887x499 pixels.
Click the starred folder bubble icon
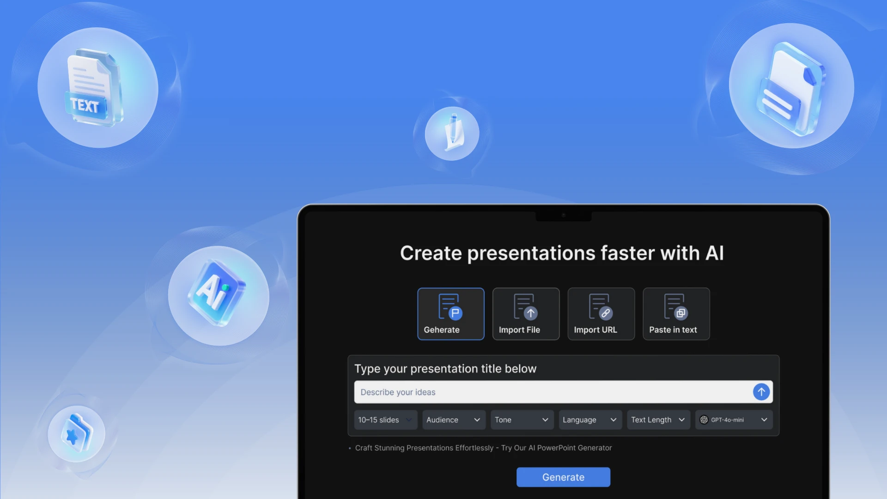[77, 433]
